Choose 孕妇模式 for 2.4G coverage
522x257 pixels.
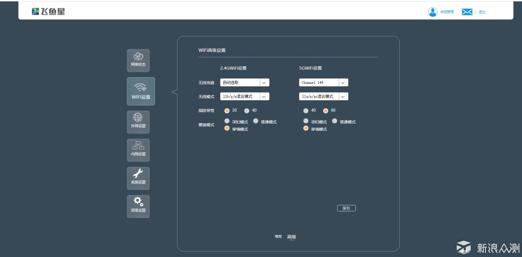click(227, 121)
